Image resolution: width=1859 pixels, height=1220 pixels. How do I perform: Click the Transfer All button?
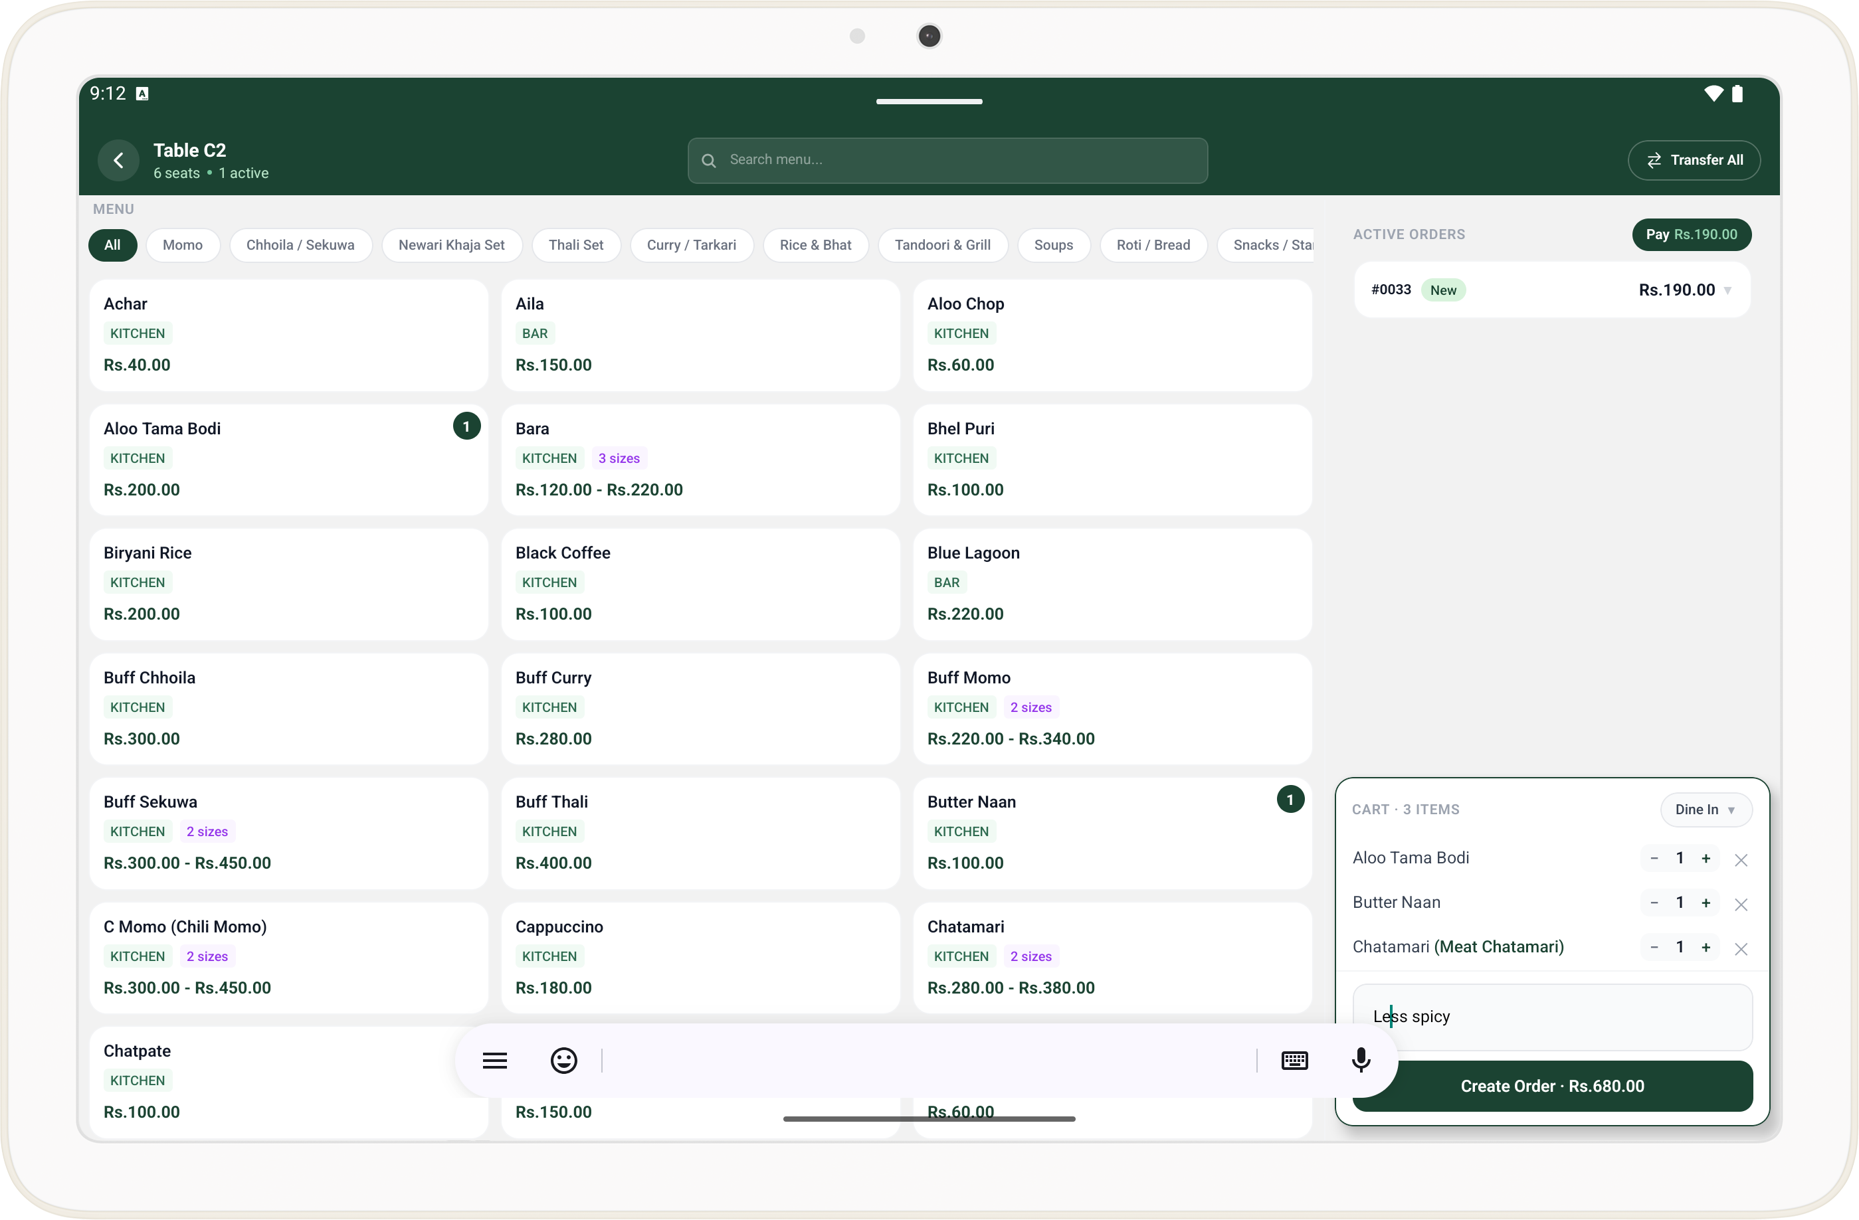[x=1694, y=160]
